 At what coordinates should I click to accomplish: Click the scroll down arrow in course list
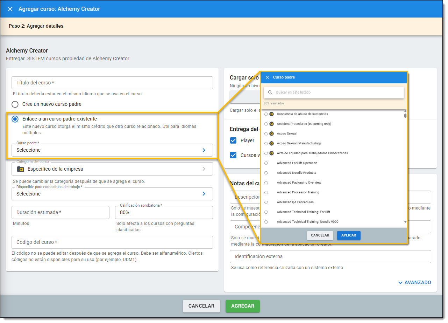tap(405, 222)
